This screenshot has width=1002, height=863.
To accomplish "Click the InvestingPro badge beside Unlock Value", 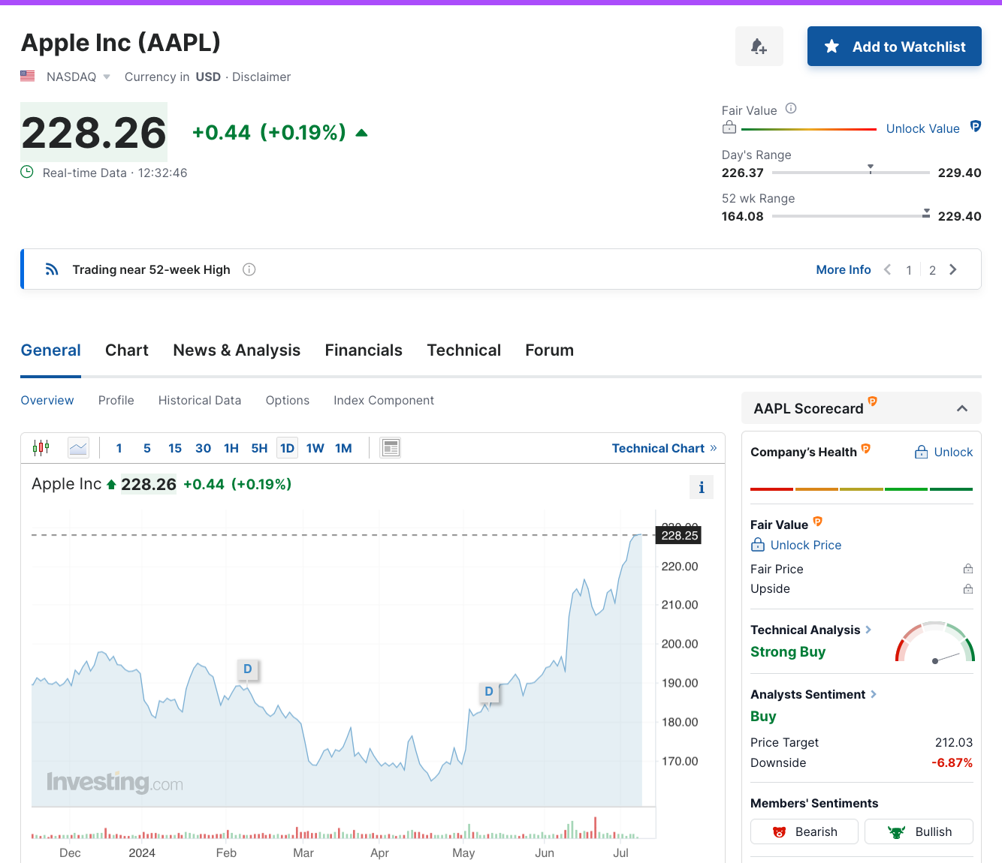I will (975, 126).
